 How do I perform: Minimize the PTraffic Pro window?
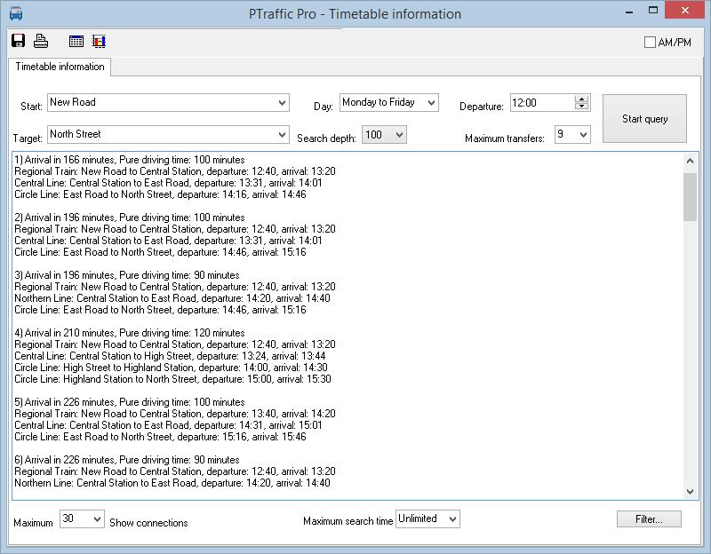point(629,12)
